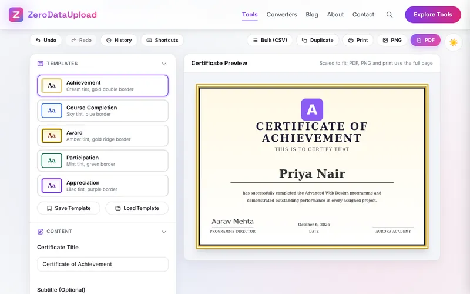This screenshot has height=294, width=470.
Task: Click the Aurora Academy label
Action: [393, 232]
